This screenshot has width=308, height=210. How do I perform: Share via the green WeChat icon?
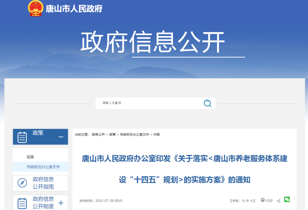(287, 199)
